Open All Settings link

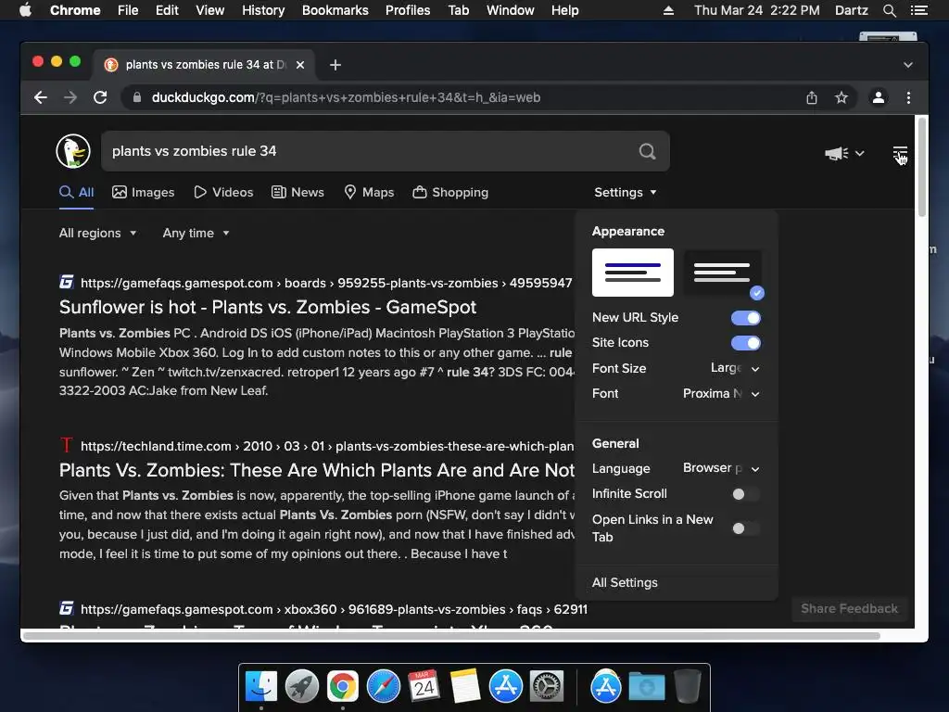[x=625, y=582]
